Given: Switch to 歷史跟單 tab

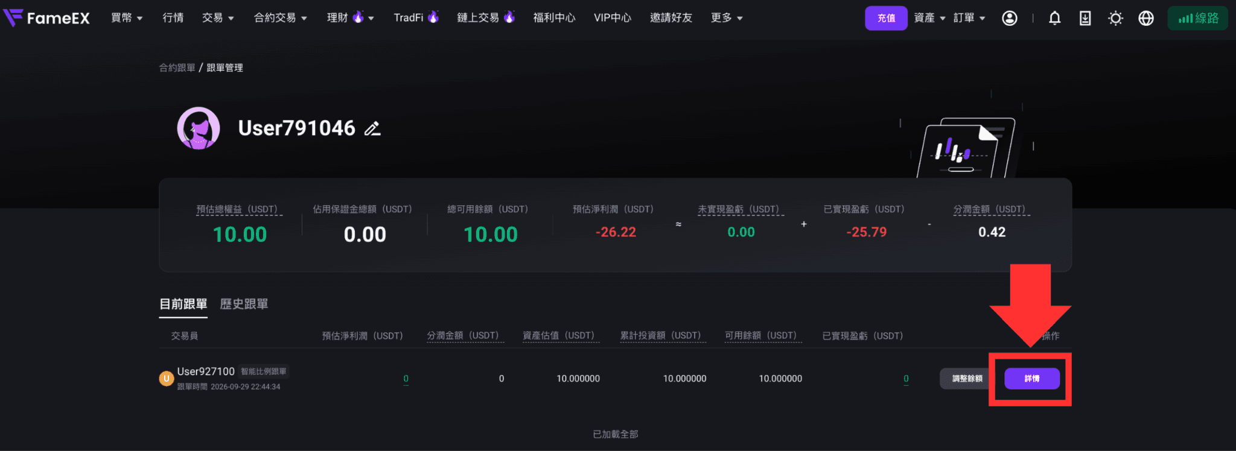Looking at the screenshot, I should tap(244, 304).
